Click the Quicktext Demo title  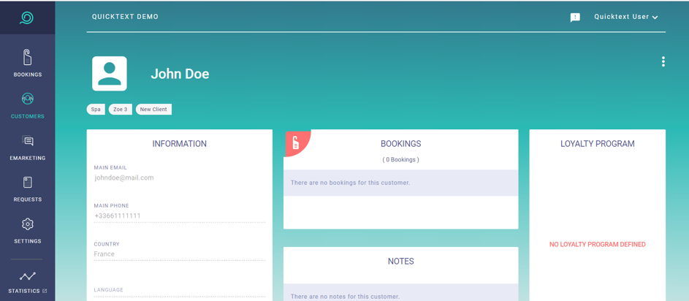click(125, 17)
